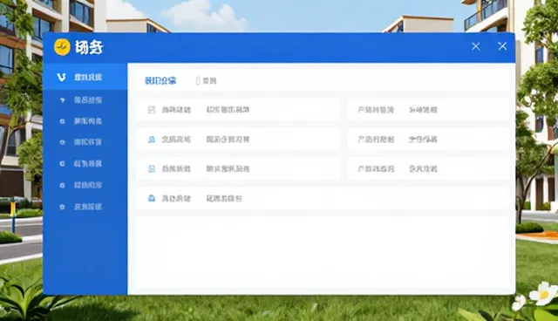Click the second list row's label text
Image resolution: width=558 pixels, height=321 pixels.
pyautogui.click(x=176, y=140)
